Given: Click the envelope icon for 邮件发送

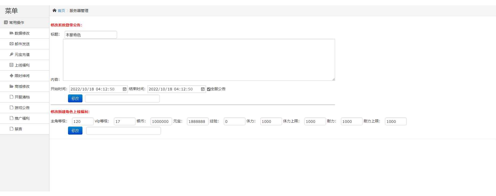Looking at the screenshot, I should click(x=11, y=44).
